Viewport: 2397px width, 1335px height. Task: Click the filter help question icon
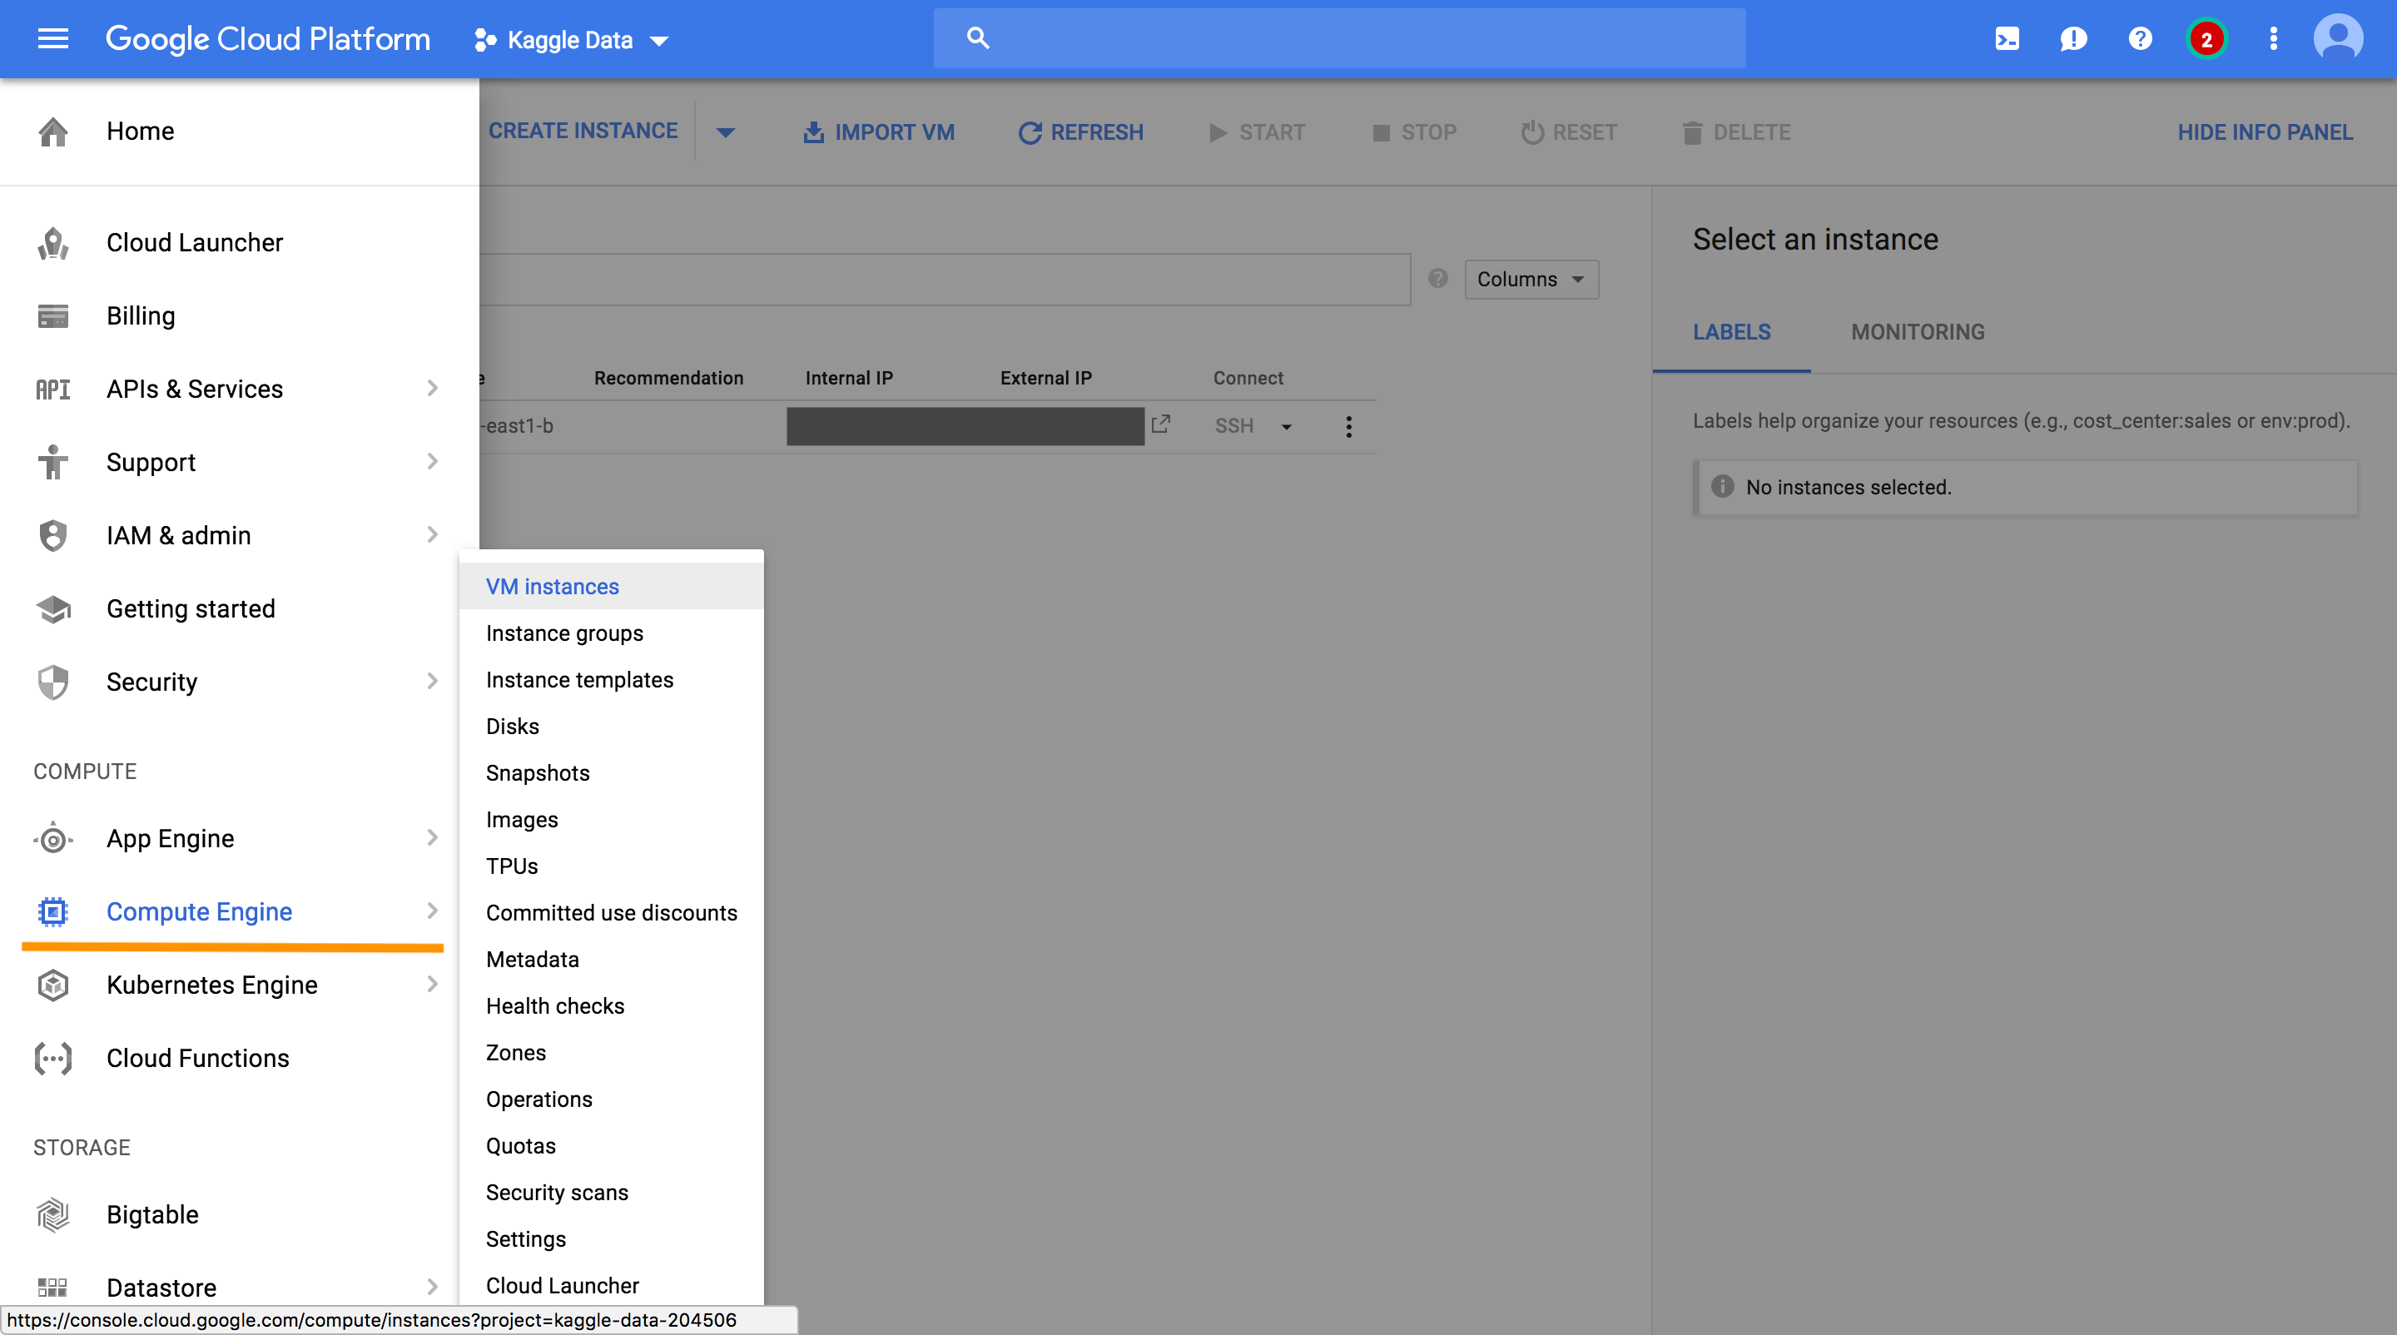tap(1437, 278)
